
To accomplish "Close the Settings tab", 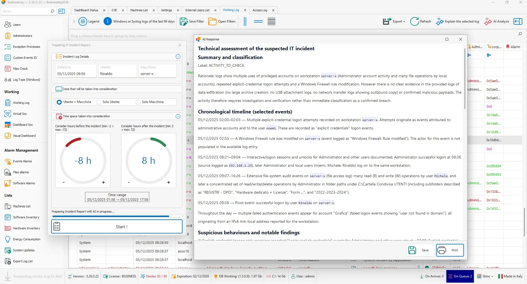I will click(x=178, y=10).
